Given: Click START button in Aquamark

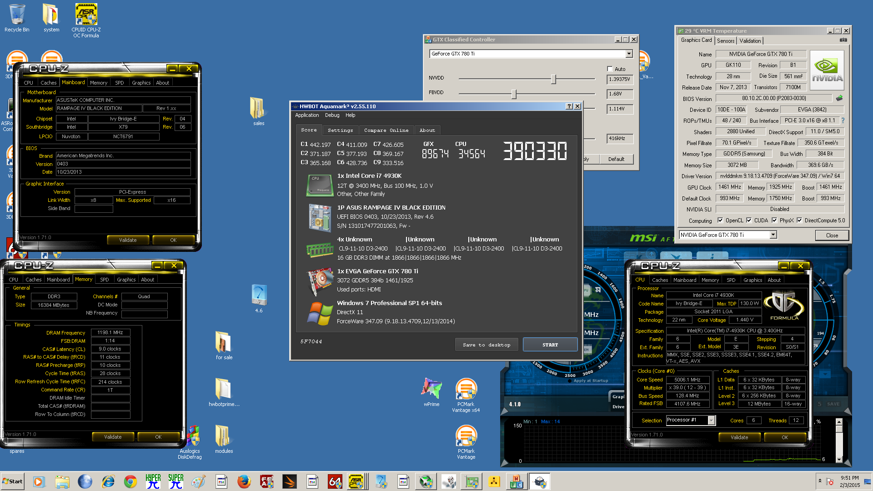Looking at the screenshot, I should pyautogui.click(x=550, y=345).
